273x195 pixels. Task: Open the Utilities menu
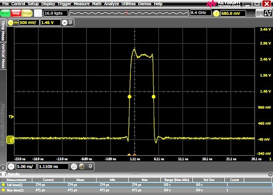129,4
